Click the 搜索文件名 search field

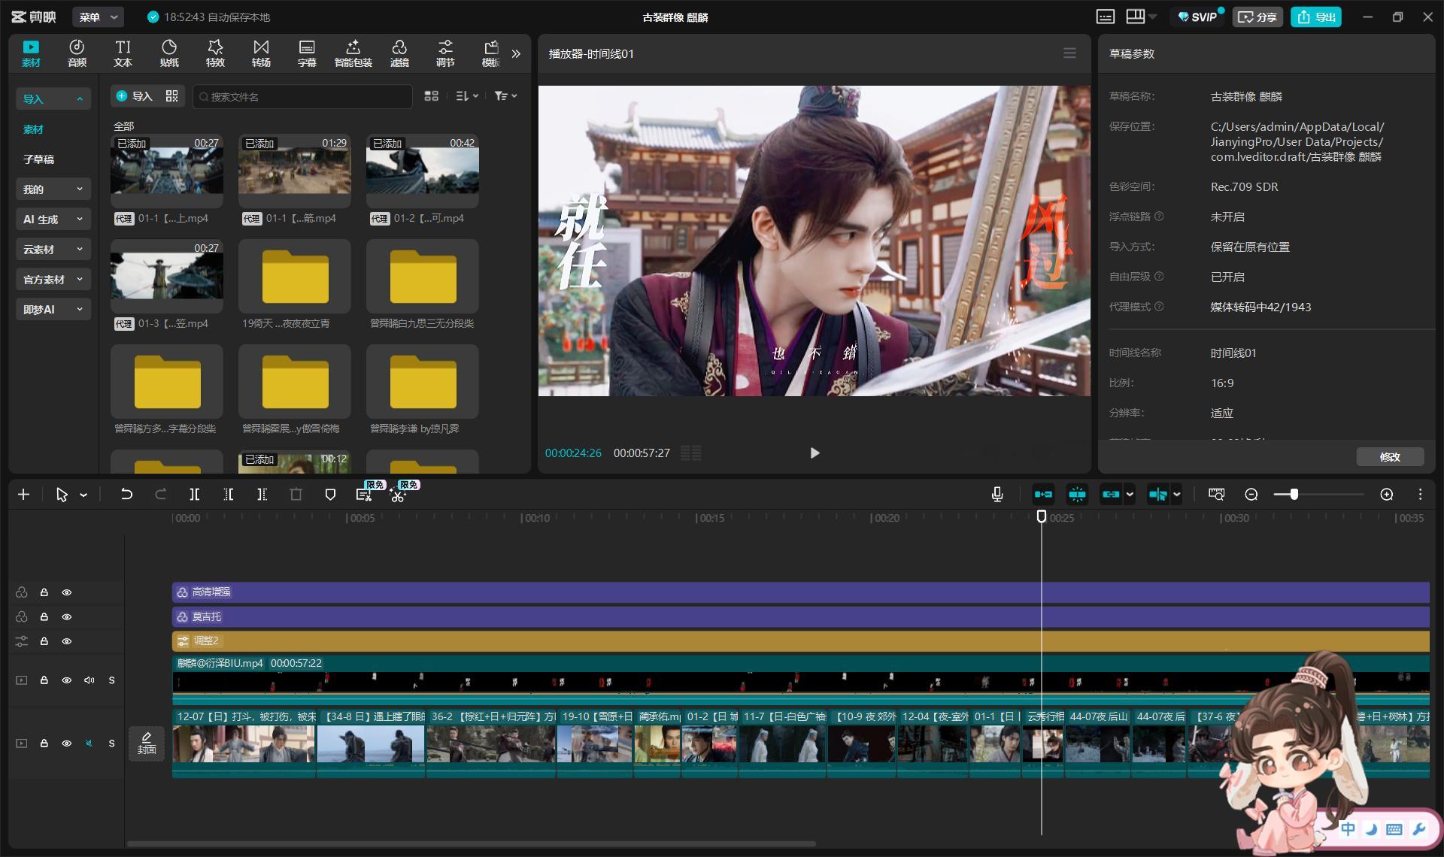point(302,96)
